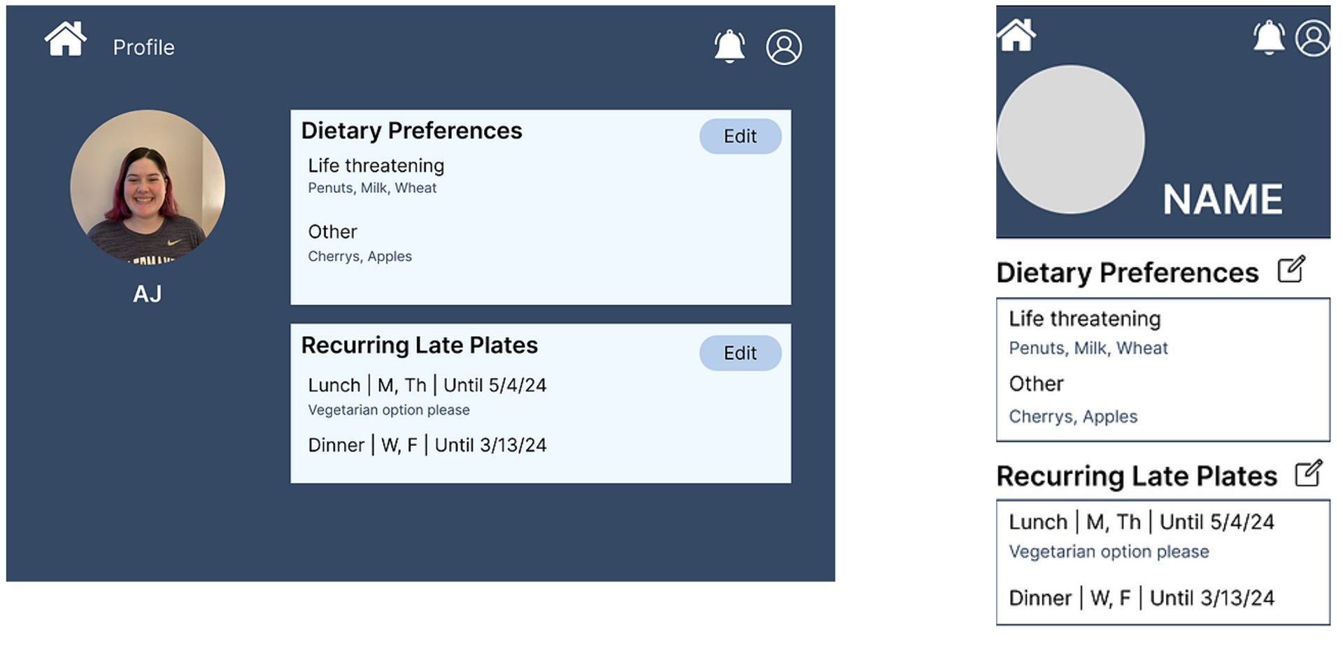Click the desktop Life threatening allergies section

(376, 175)
